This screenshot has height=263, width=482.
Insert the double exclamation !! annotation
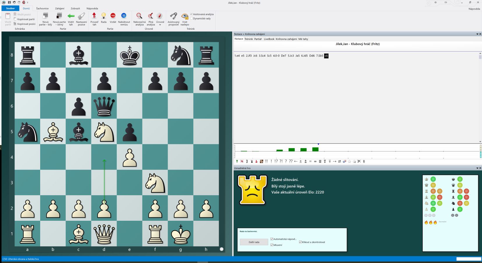coord(266,161)
